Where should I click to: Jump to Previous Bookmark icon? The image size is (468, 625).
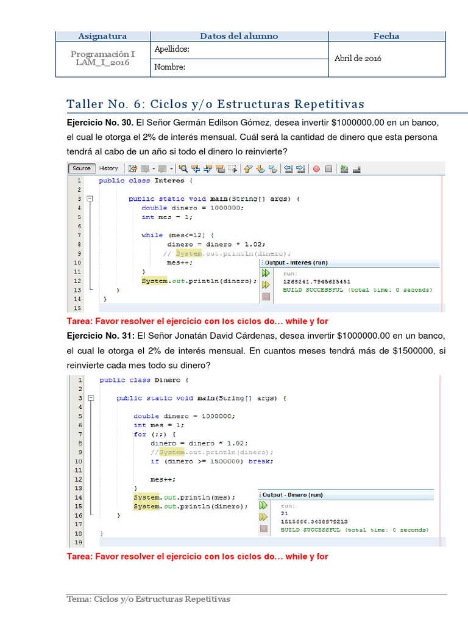[248, 169]
